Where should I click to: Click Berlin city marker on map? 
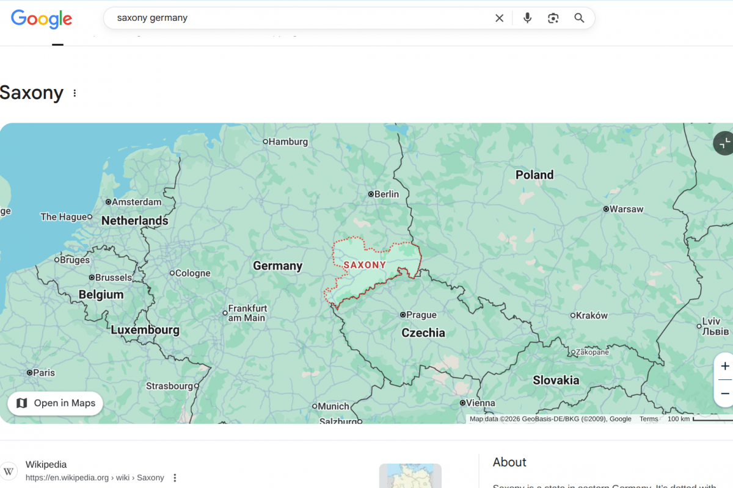(371, 194)
